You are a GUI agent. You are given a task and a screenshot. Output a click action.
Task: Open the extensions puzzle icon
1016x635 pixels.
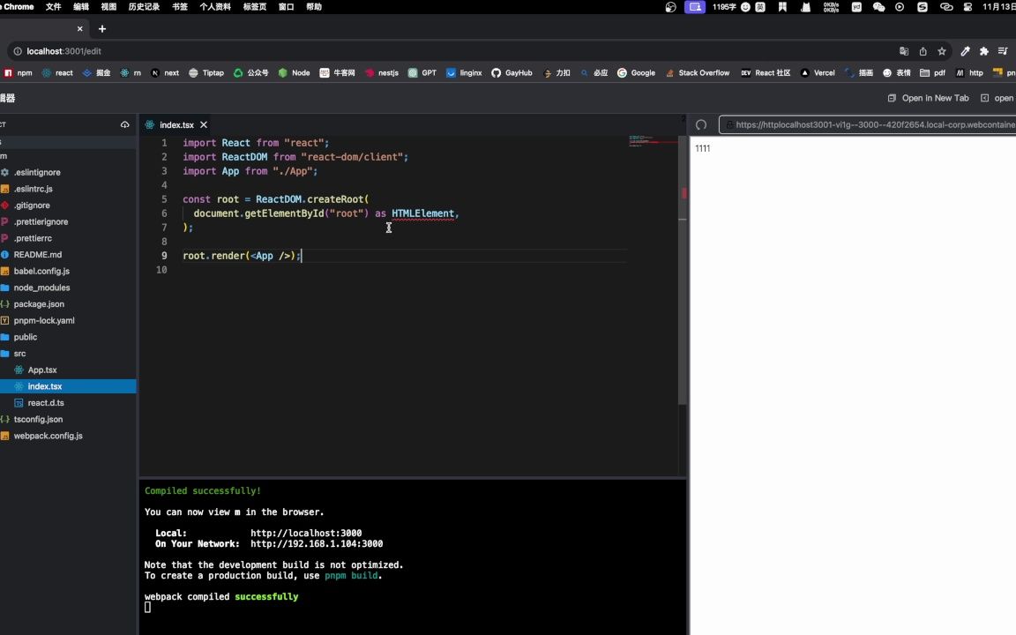pyautogui.click(x=983, y=51)
